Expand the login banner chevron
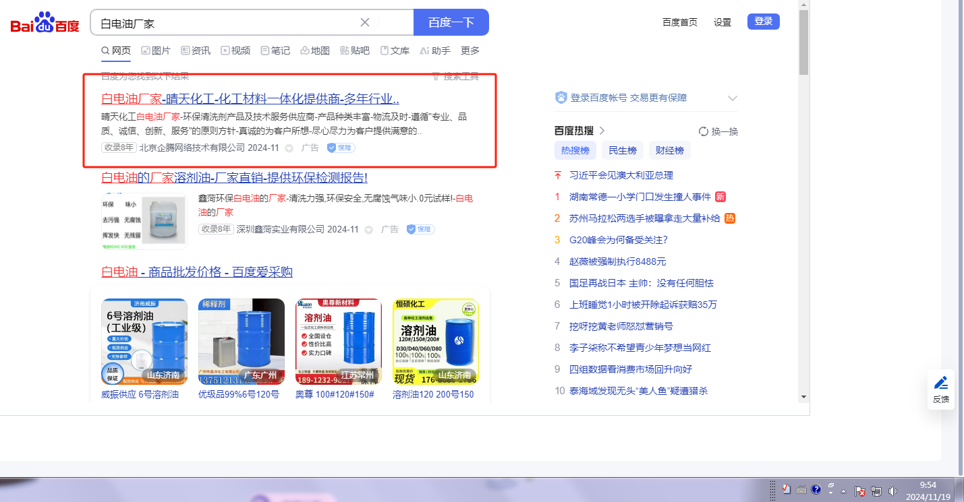 pos(733,98)
